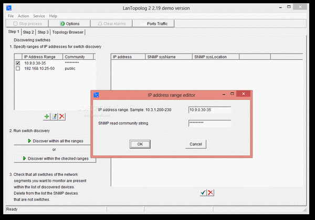Close the IP address range editor dialog
The height and width of the screenshot is (220, 315).
243,94
